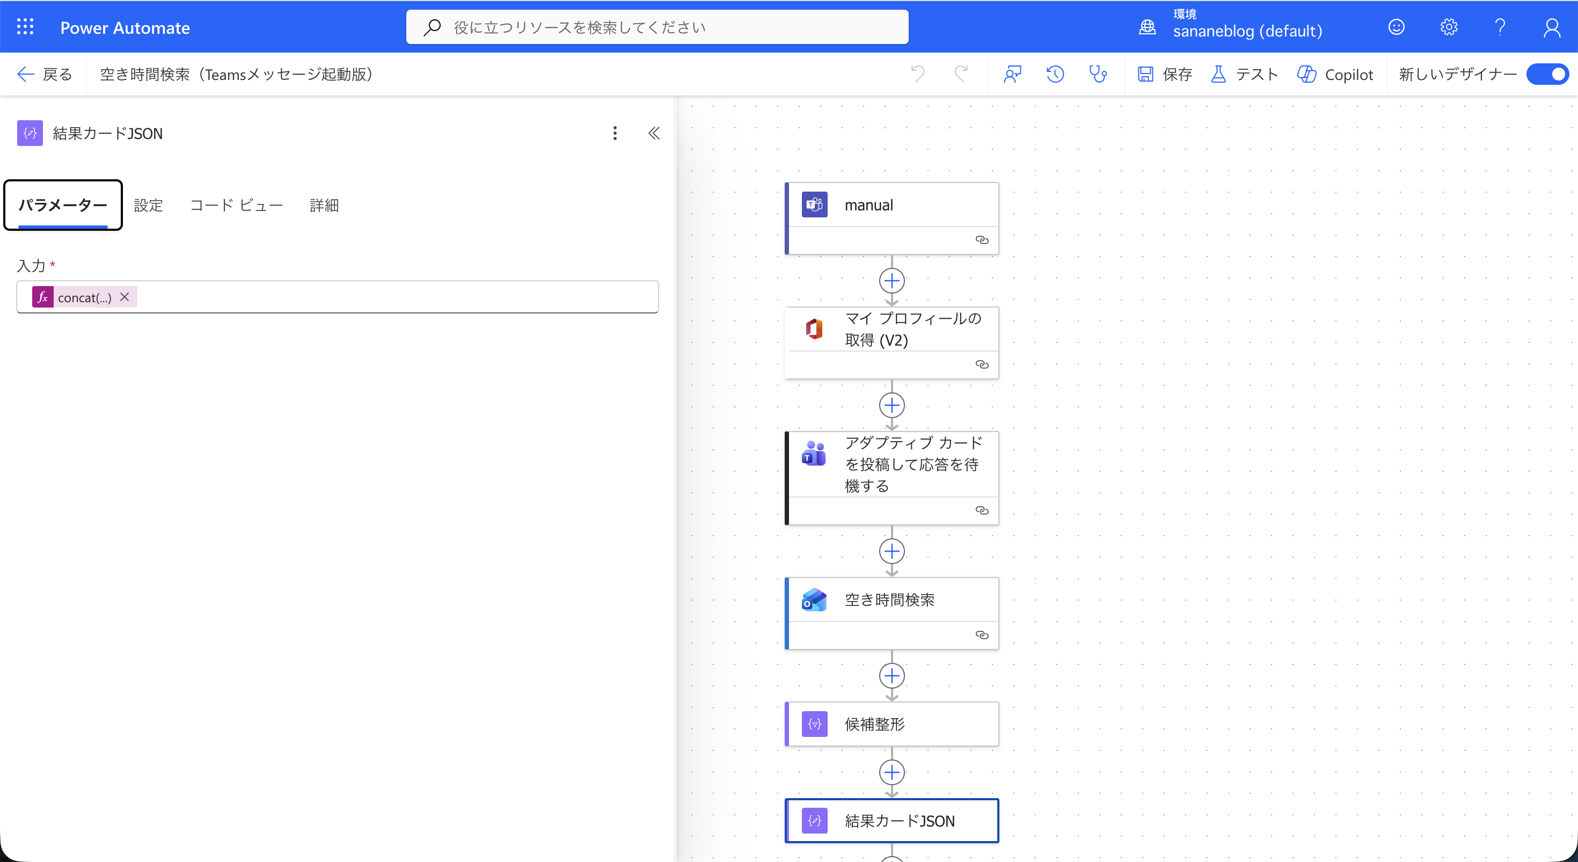Add a step below マイ プロフィールの取得
Image resolution: width=1578 pixels, height=862 pixels.
892,405
